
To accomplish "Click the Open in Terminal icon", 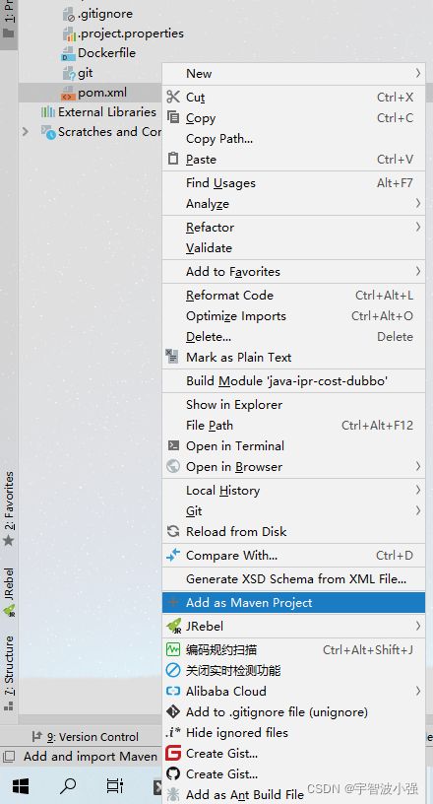I will pos(173,445).
